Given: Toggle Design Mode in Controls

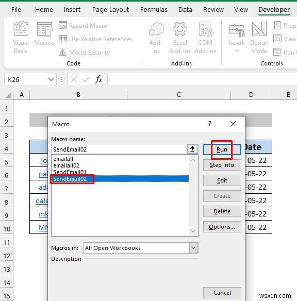Looking at the screenshot, I should (259, 38).
